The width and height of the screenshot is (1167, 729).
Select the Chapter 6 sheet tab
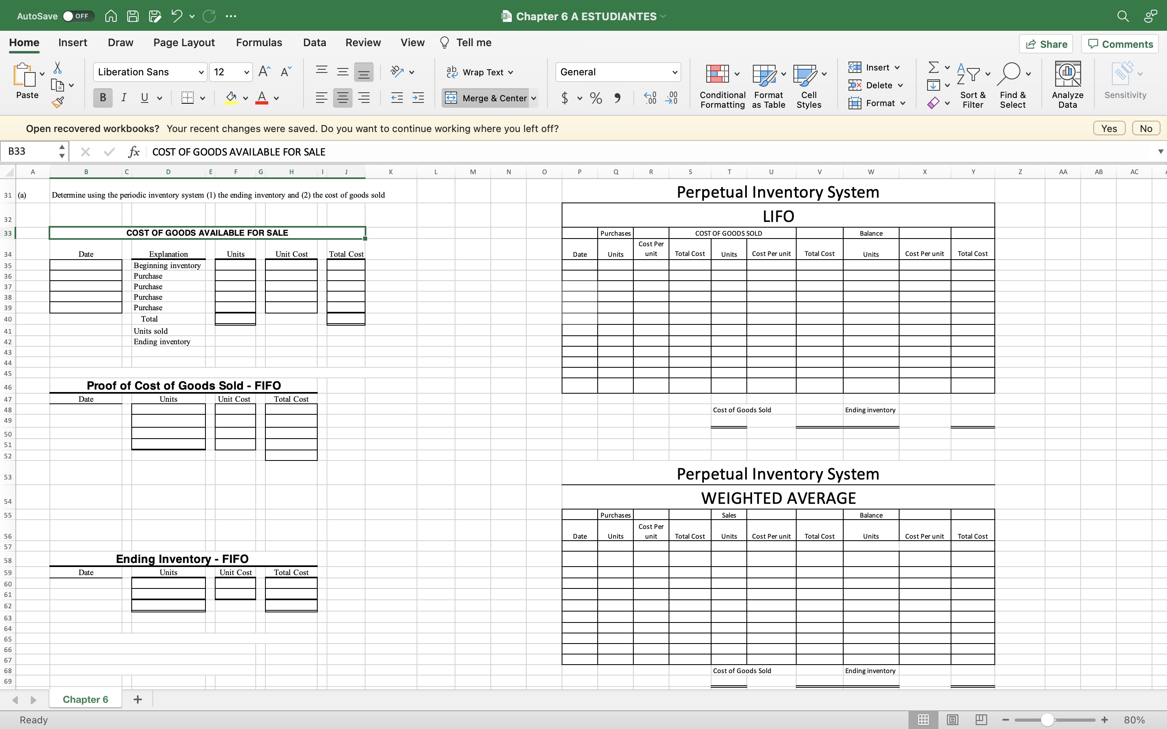tap(85, 699)
